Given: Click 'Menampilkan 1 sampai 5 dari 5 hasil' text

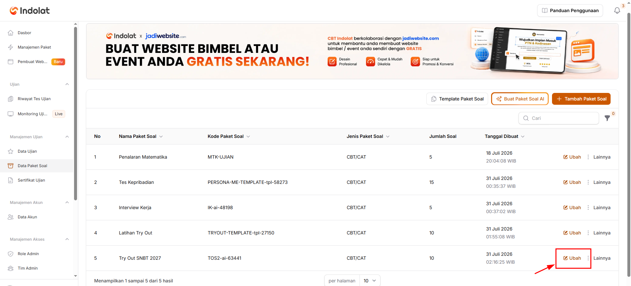Looking at the screenshot, I should tap(134, 281).
